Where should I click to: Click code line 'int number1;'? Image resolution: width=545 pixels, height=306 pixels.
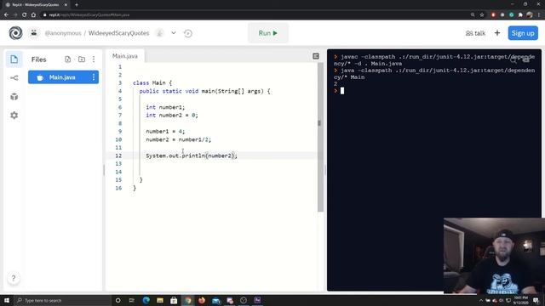pyautogui.click(x=165, y=107)
